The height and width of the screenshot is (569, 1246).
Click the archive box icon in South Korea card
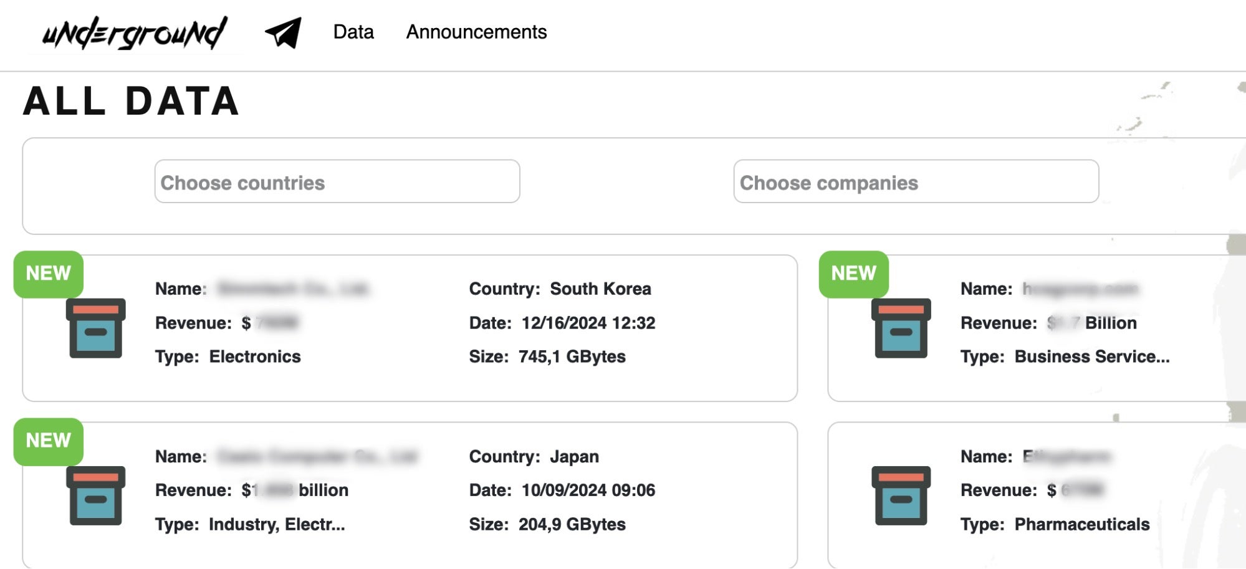click(x=95, y=328)
